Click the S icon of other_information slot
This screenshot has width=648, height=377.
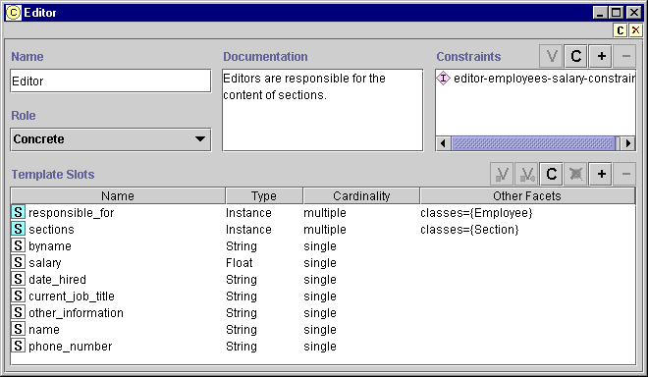point(19,312)
